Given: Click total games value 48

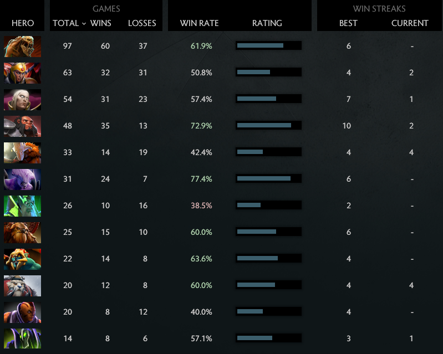Looking at the screenshot, I should 68,126.
